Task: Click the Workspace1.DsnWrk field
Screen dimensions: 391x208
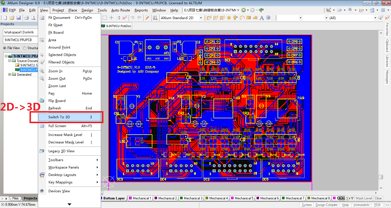Action: 20,32
